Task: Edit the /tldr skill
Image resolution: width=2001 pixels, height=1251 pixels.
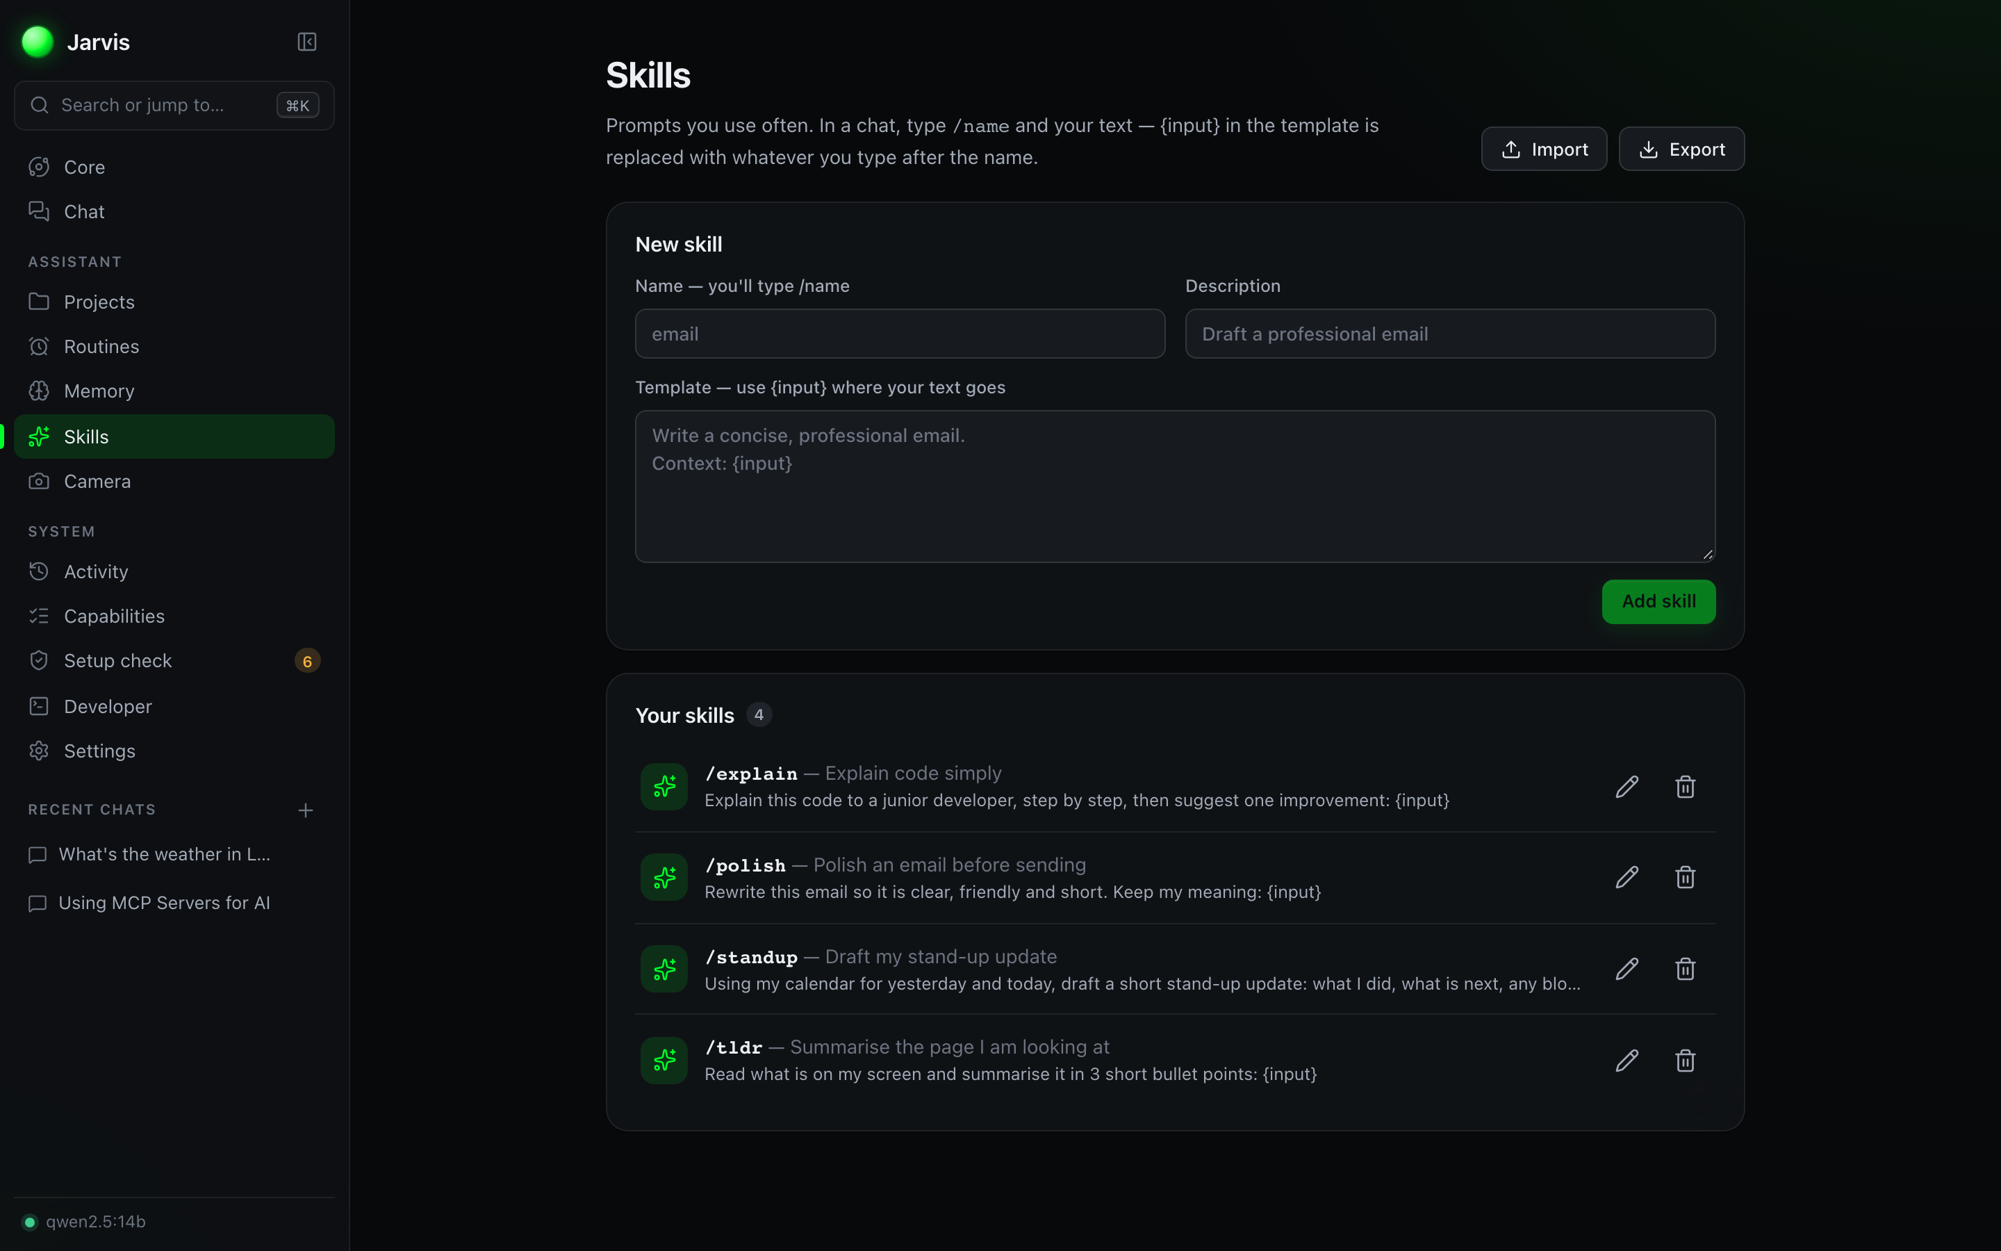Action: [x=1627, y=1060]
